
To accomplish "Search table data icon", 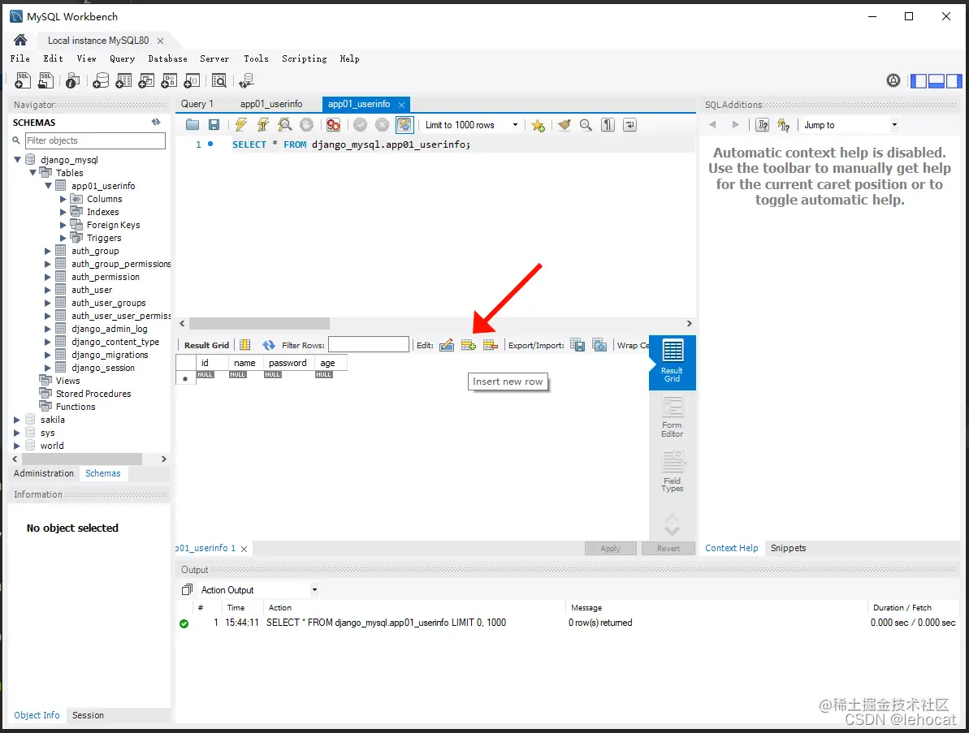I will pos(218,80).
